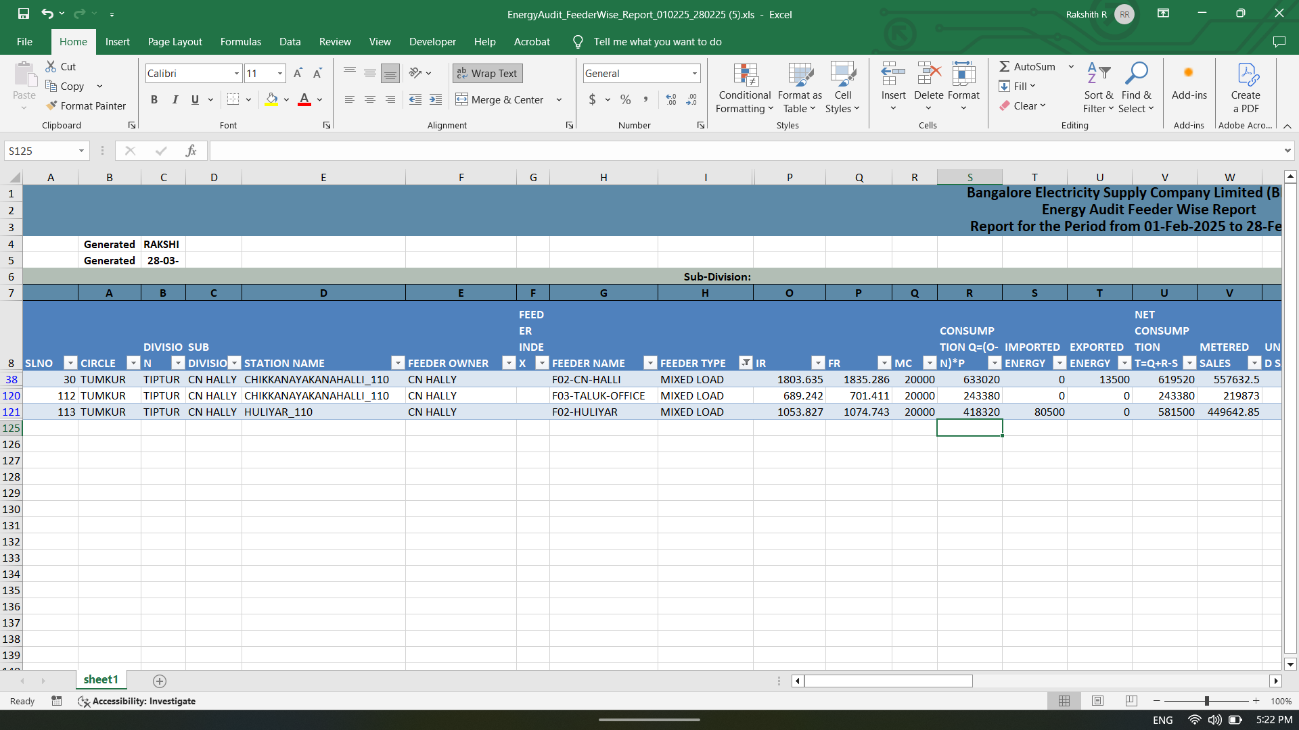Image resolution: width=1299 pixels, height=730 pixels.
Task: Toggle Italic formatting
Action: tap(175, 99)
